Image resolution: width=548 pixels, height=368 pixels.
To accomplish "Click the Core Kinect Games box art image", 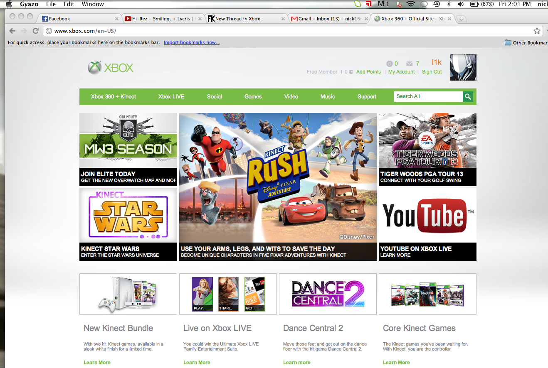I will click(x=427, y=294).
